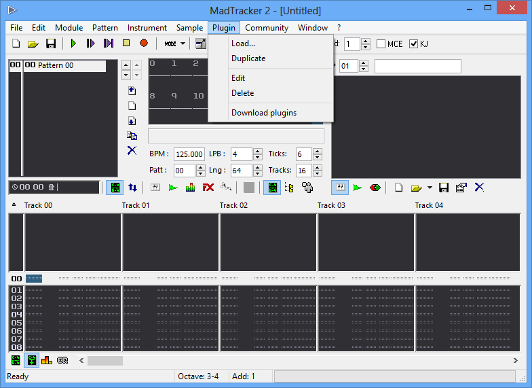Click the blue X icon beside the sequence list
The image size is (532, 388).
point(132,151)
